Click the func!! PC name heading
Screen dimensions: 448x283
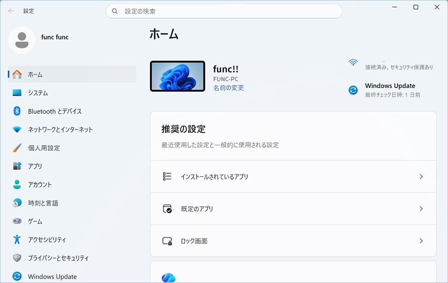point(226,69)
